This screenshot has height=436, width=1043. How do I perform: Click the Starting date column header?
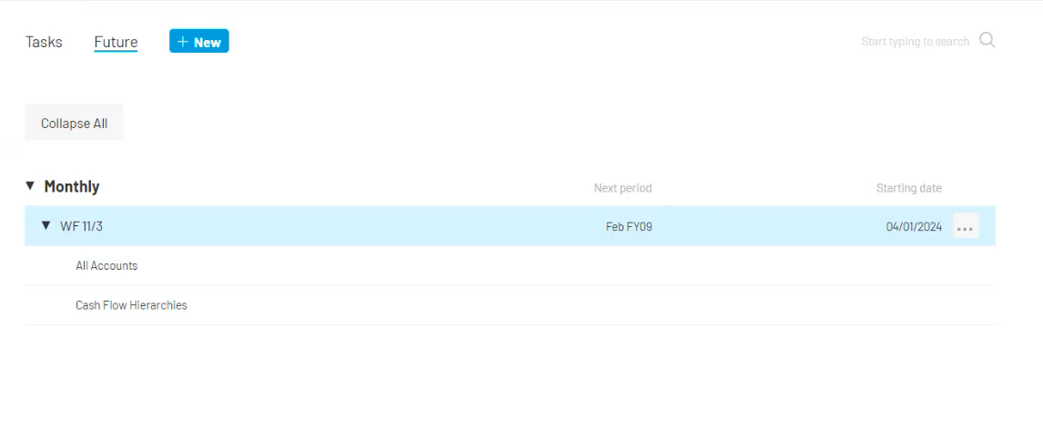click(908, 188)
